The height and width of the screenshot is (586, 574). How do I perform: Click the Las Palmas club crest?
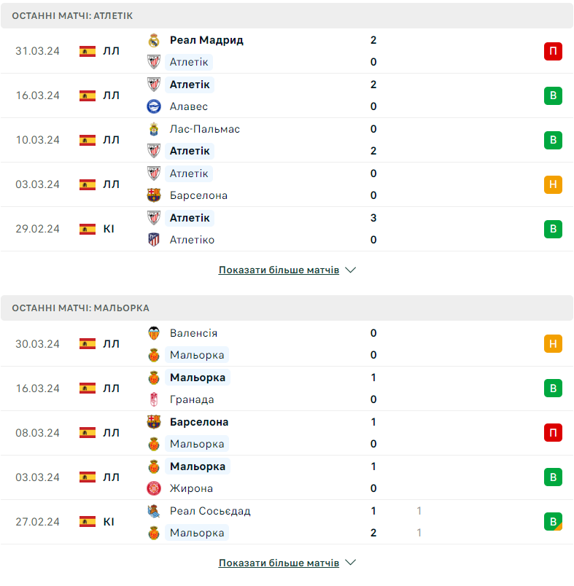coord(153,129)
